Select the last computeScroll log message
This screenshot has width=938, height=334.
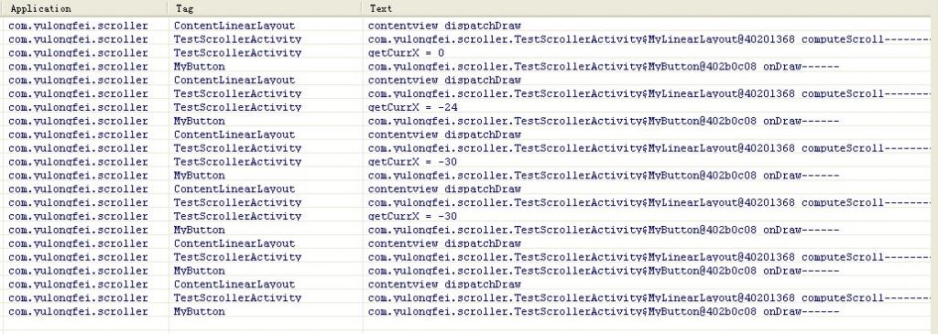tap(649, 297)
